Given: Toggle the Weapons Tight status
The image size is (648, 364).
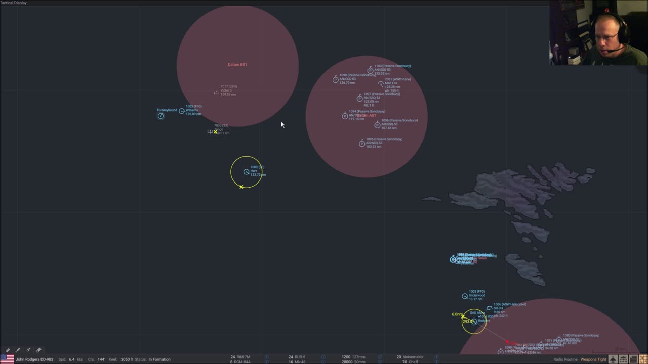Looking at the screenshot, I should coord(593,359).
